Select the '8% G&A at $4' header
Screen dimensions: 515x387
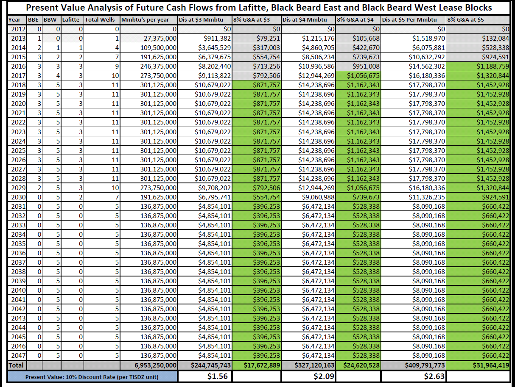[x=358, y=19]
